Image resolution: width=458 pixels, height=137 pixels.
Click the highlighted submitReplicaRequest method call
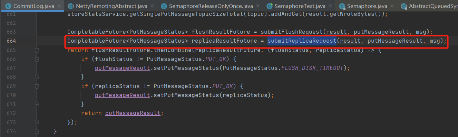click(x=302, y=41)
